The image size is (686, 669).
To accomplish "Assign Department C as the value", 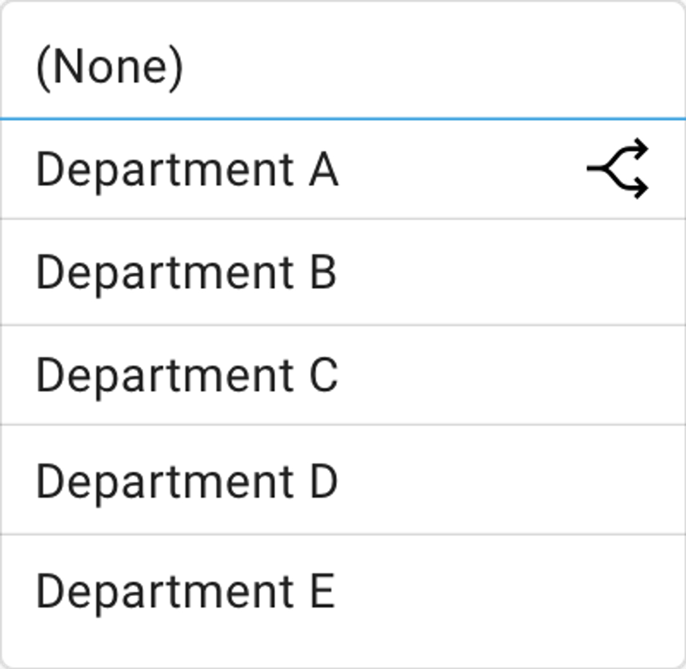I will click(x=343, y=375).
